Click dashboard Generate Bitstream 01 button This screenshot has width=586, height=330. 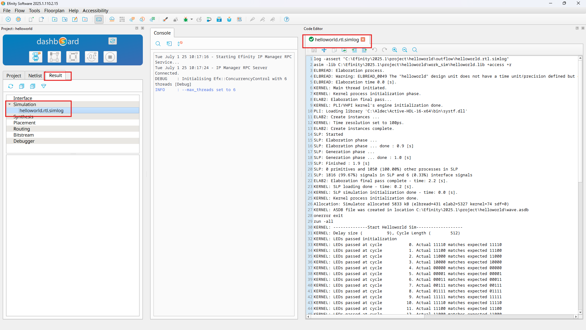point(92,57)
